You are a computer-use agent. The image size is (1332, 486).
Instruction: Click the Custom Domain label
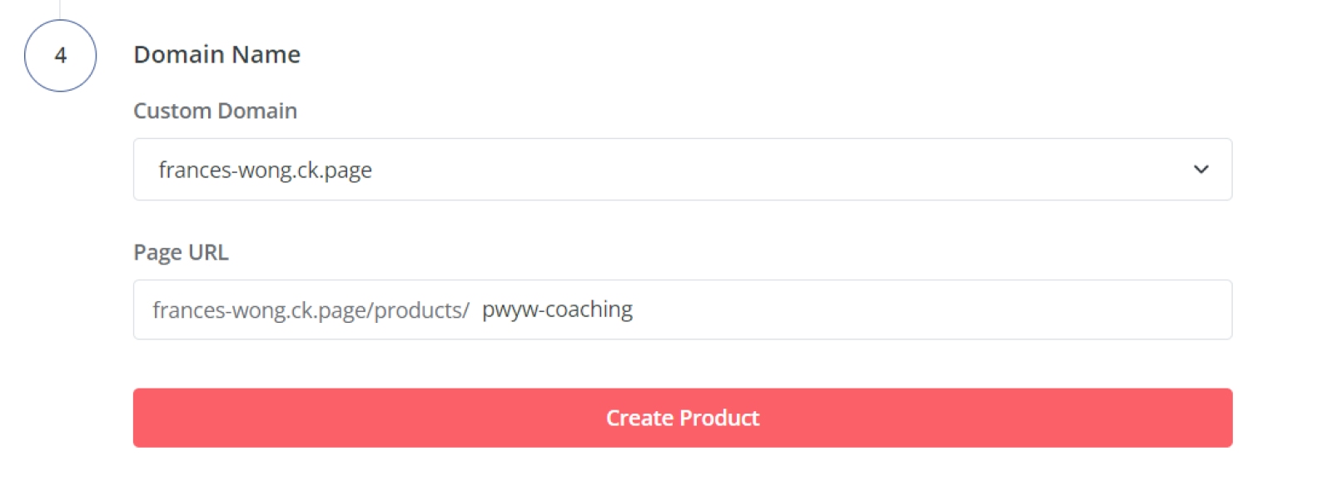tap(215, 111)
